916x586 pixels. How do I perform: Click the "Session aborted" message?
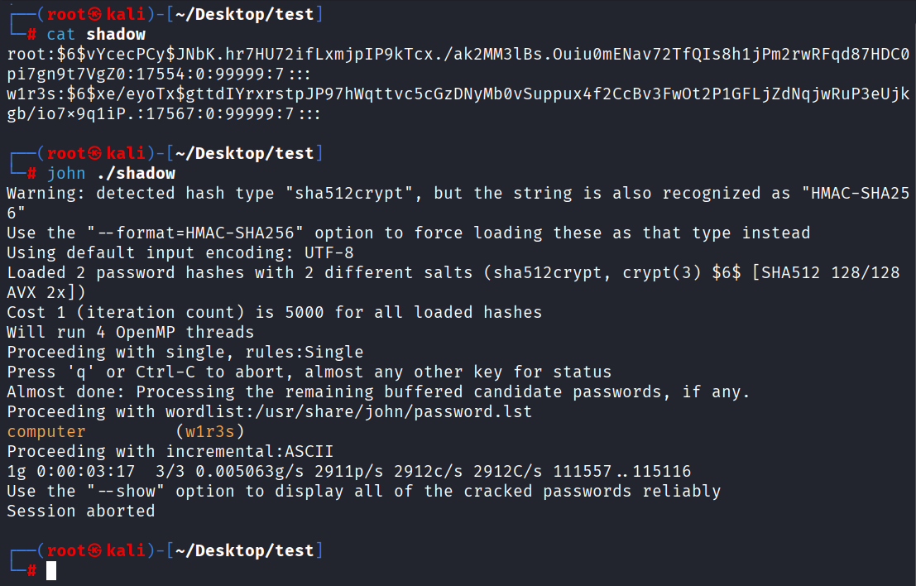tap(81, 511)
